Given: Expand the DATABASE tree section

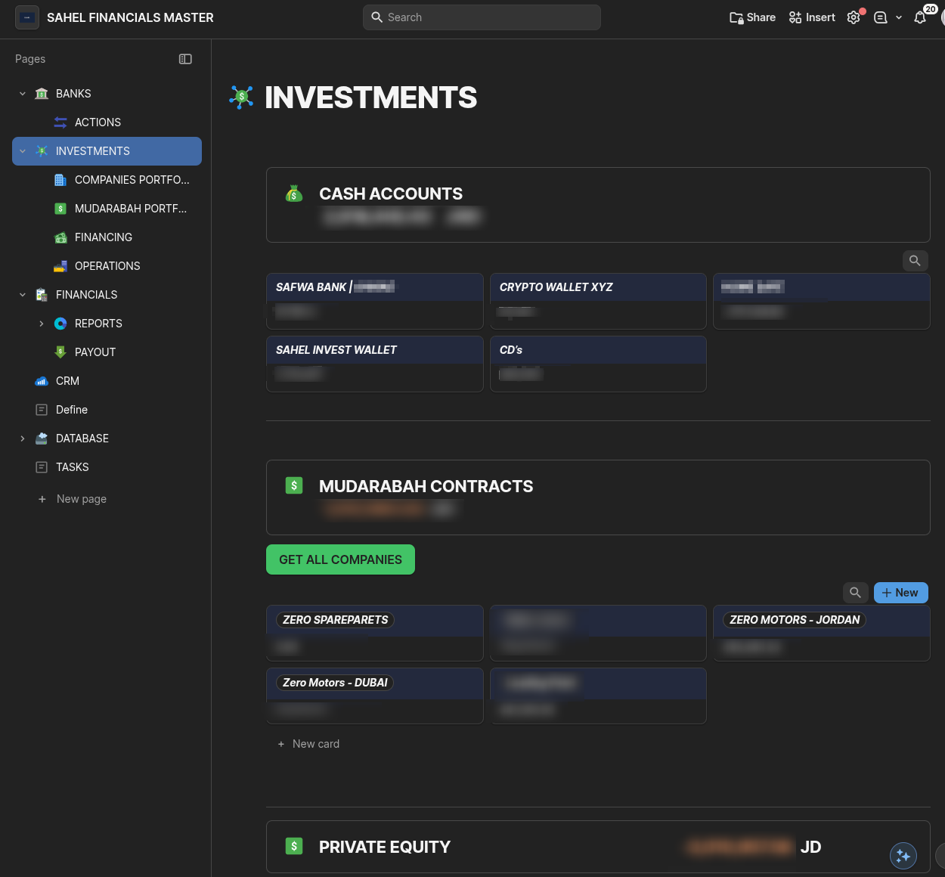Looking at the screenshot, I should (23, 438).
